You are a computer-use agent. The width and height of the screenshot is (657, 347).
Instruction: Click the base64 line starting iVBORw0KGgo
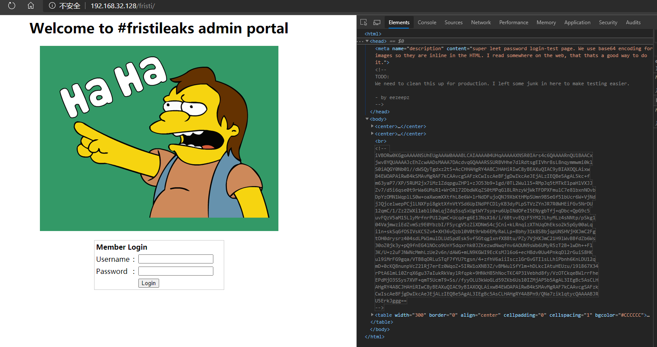[484, 155]
